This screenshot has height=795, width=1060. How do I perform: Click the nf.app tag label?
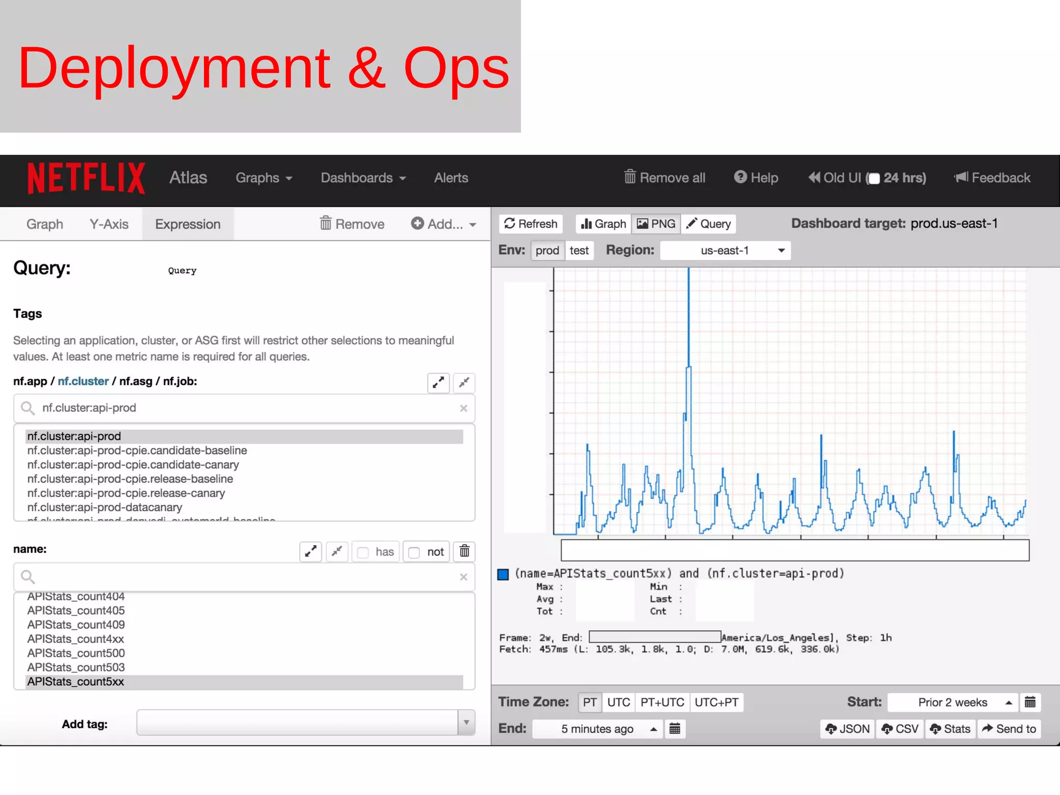point(30,381)
